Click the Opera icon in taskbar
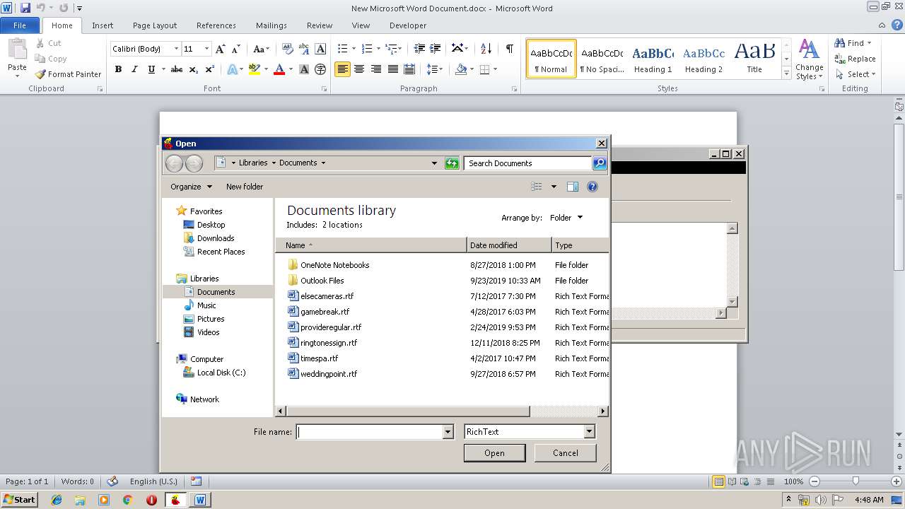The width and height of the screenshot is (905, 509). [x=151, y=500]
